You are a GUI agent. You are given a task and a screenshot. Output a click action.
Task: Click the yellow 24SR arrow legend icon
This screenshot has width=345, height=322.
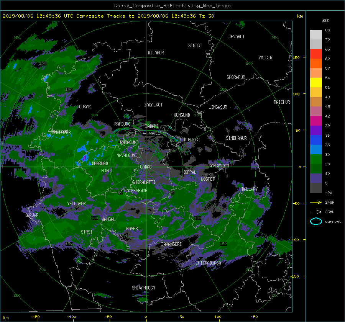pyautogui.click(x=316, y=202)
